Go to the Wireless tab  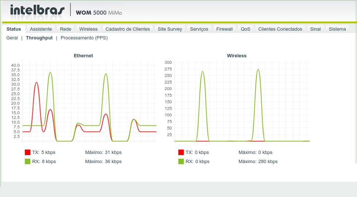pos(88,29)
